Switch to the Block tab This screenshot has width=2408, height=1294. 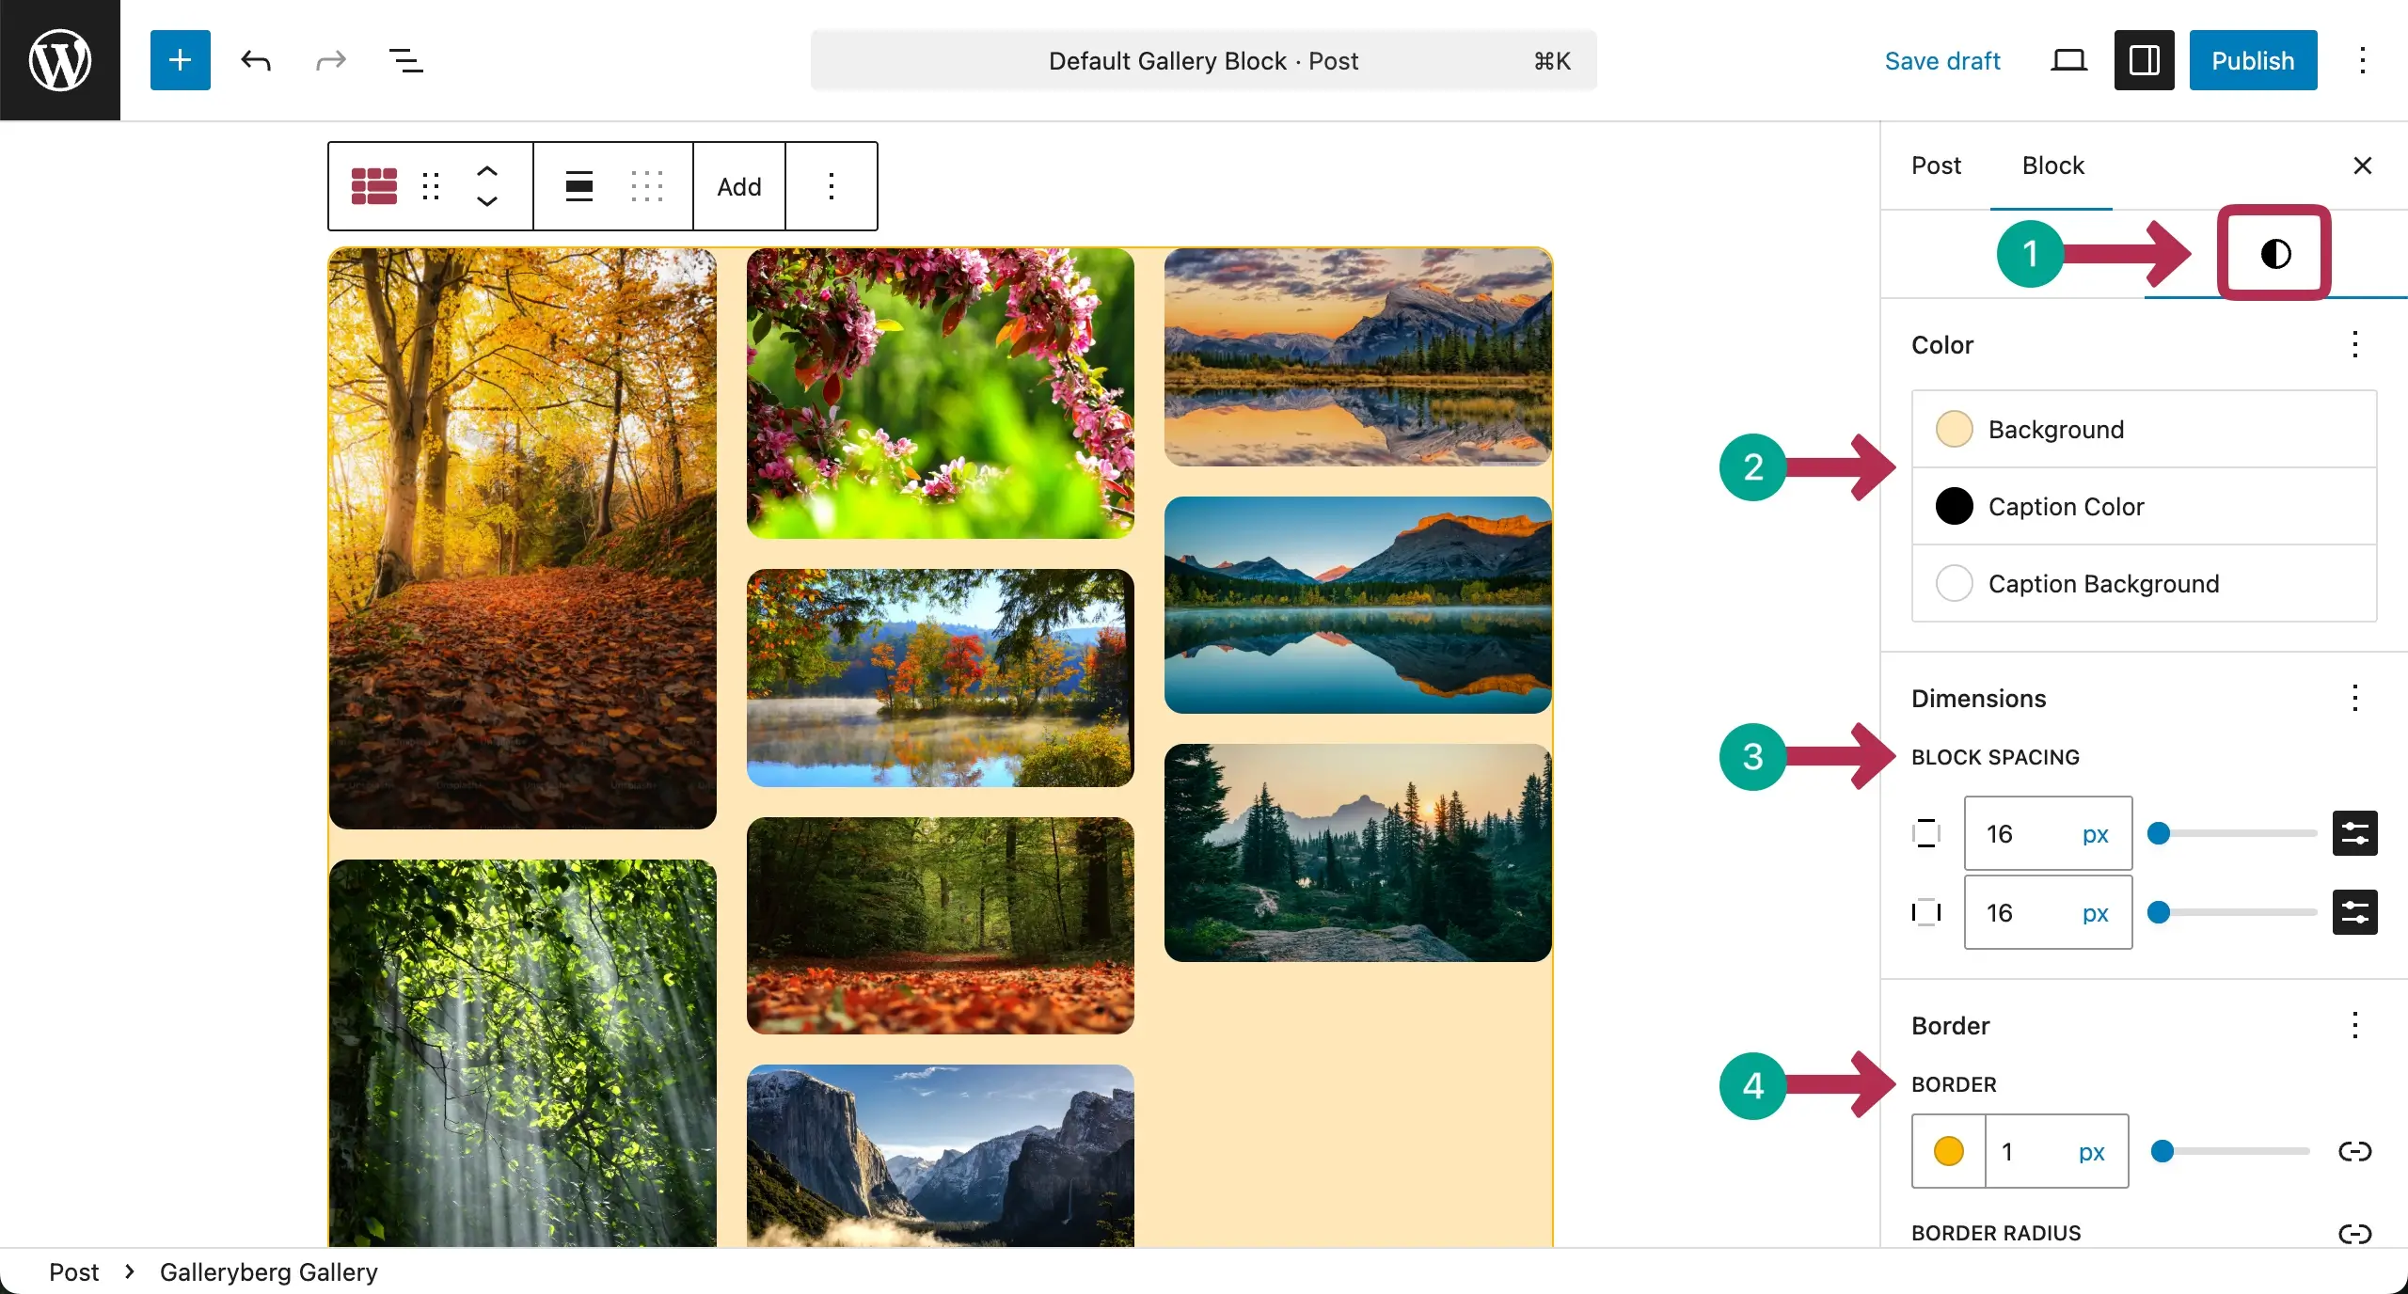click(2052, 166)
